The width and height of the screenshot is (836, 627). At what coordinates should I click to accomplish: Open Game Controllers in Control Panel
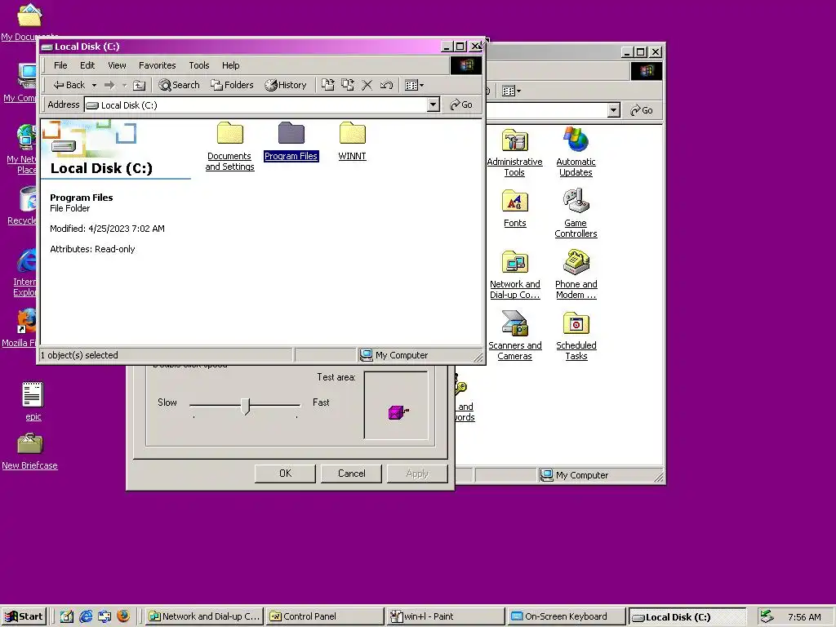[x=576, y=213]
